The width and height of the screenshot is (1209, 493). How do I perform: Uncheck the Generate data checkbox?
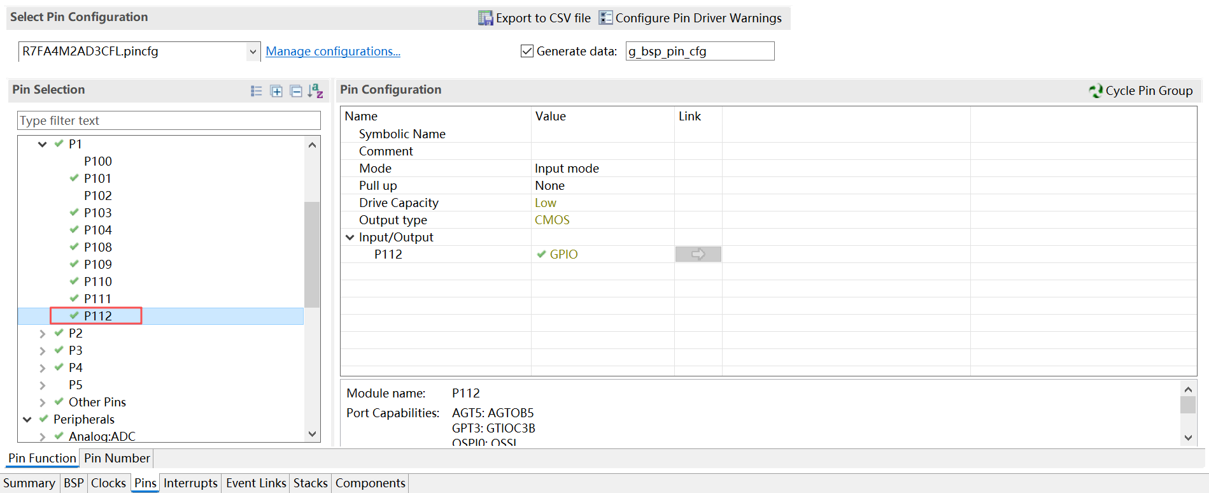click(x=527, y=51)
